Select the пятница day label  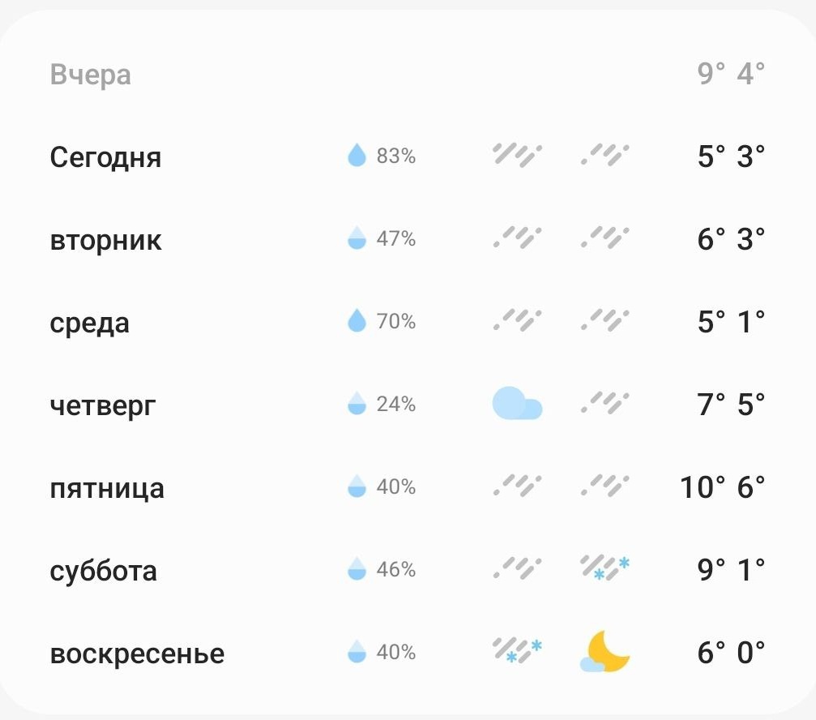tap(107, 488)
